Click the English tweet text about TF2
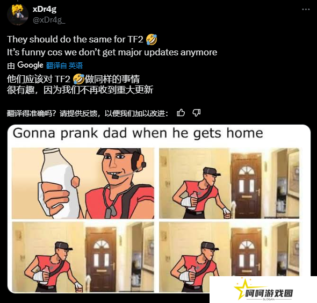The image size is (317, 303). tap(112, 46)
